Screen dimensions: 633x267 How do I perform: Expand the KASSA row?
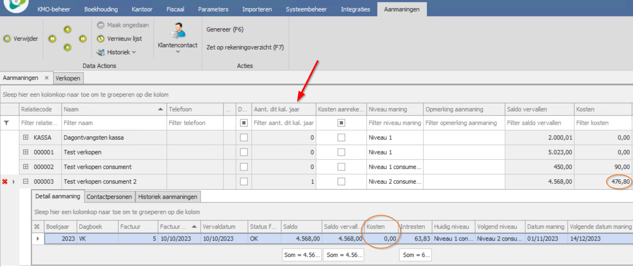click(x=26, y=138)
